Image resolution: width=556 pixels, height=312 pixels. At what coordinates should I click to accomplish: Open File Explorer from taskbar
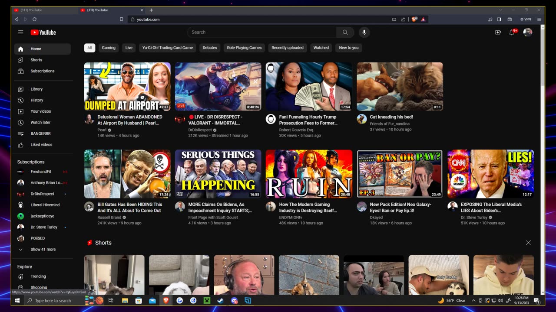125,300
